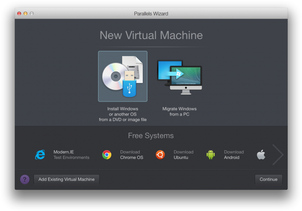The image size is (302, 211).
Task: Close the Parallels Wizard window
Action: tap(19, 13)
